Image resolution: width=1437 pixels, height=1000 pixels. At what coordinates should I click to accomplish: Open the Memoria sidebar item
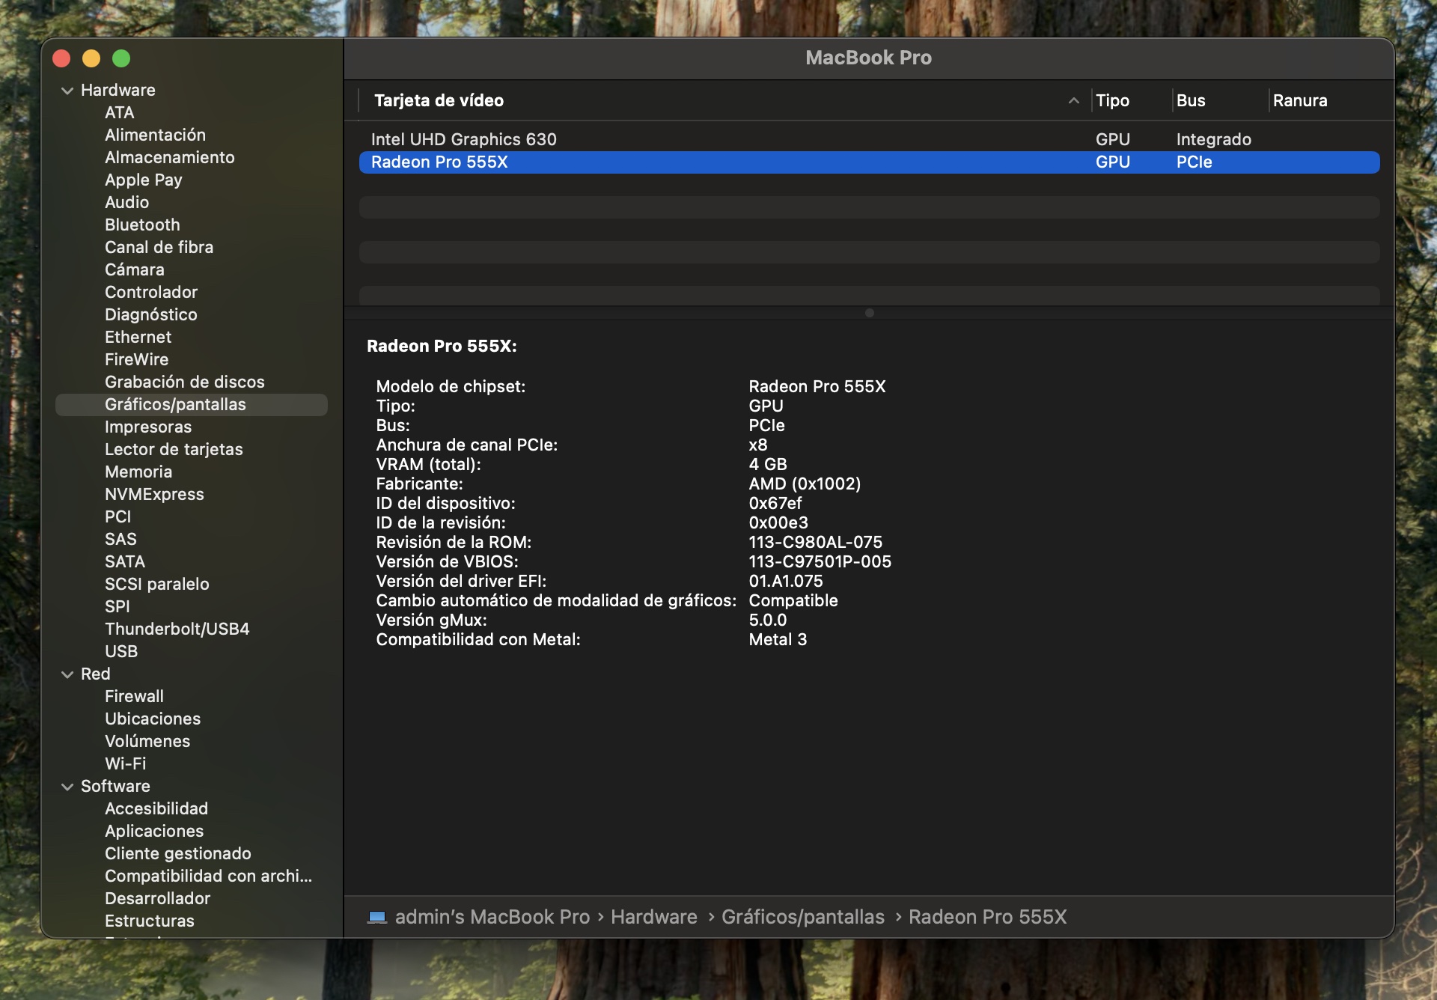pos(138,472)
